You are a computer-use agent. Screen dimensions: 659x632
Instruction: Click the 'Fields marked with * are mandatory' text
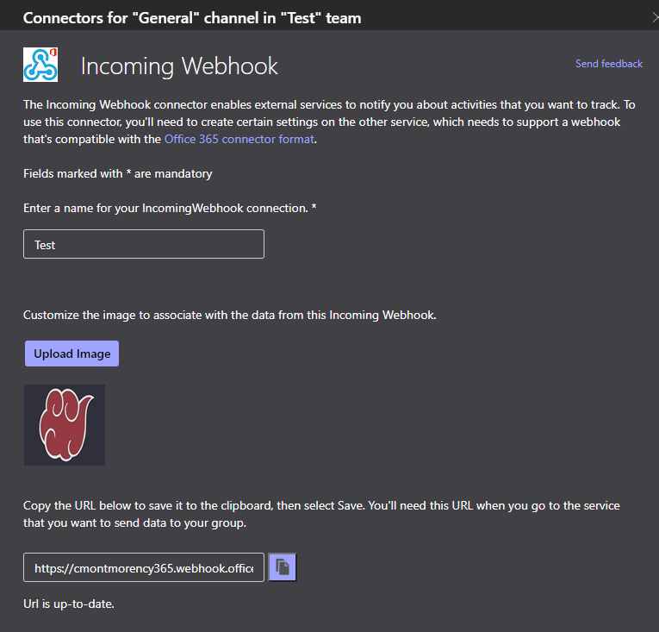click(118, 174)
